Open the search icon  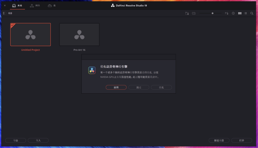tap(252, 13)
